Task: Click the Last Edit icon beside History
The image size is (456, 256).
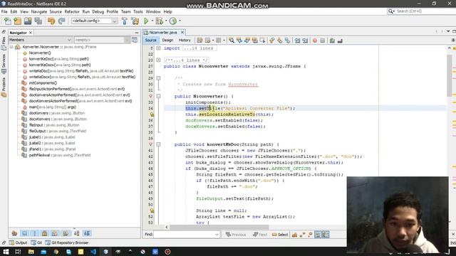Action: coord(199,41)
